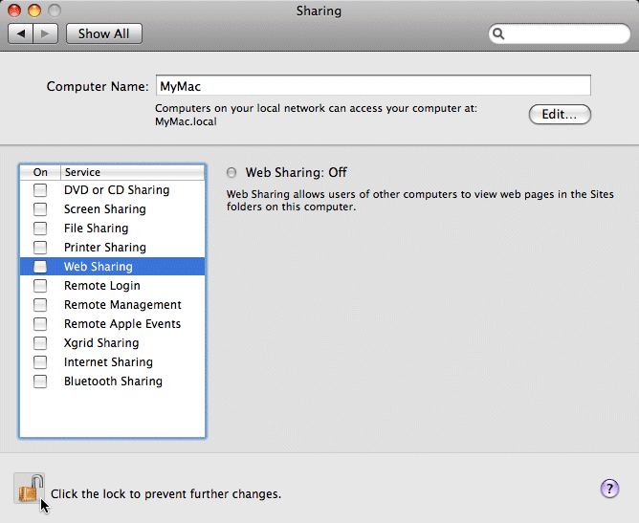639x523 pixels.
Task: Click into the Computer Name text field
Action: pos(372,86)
